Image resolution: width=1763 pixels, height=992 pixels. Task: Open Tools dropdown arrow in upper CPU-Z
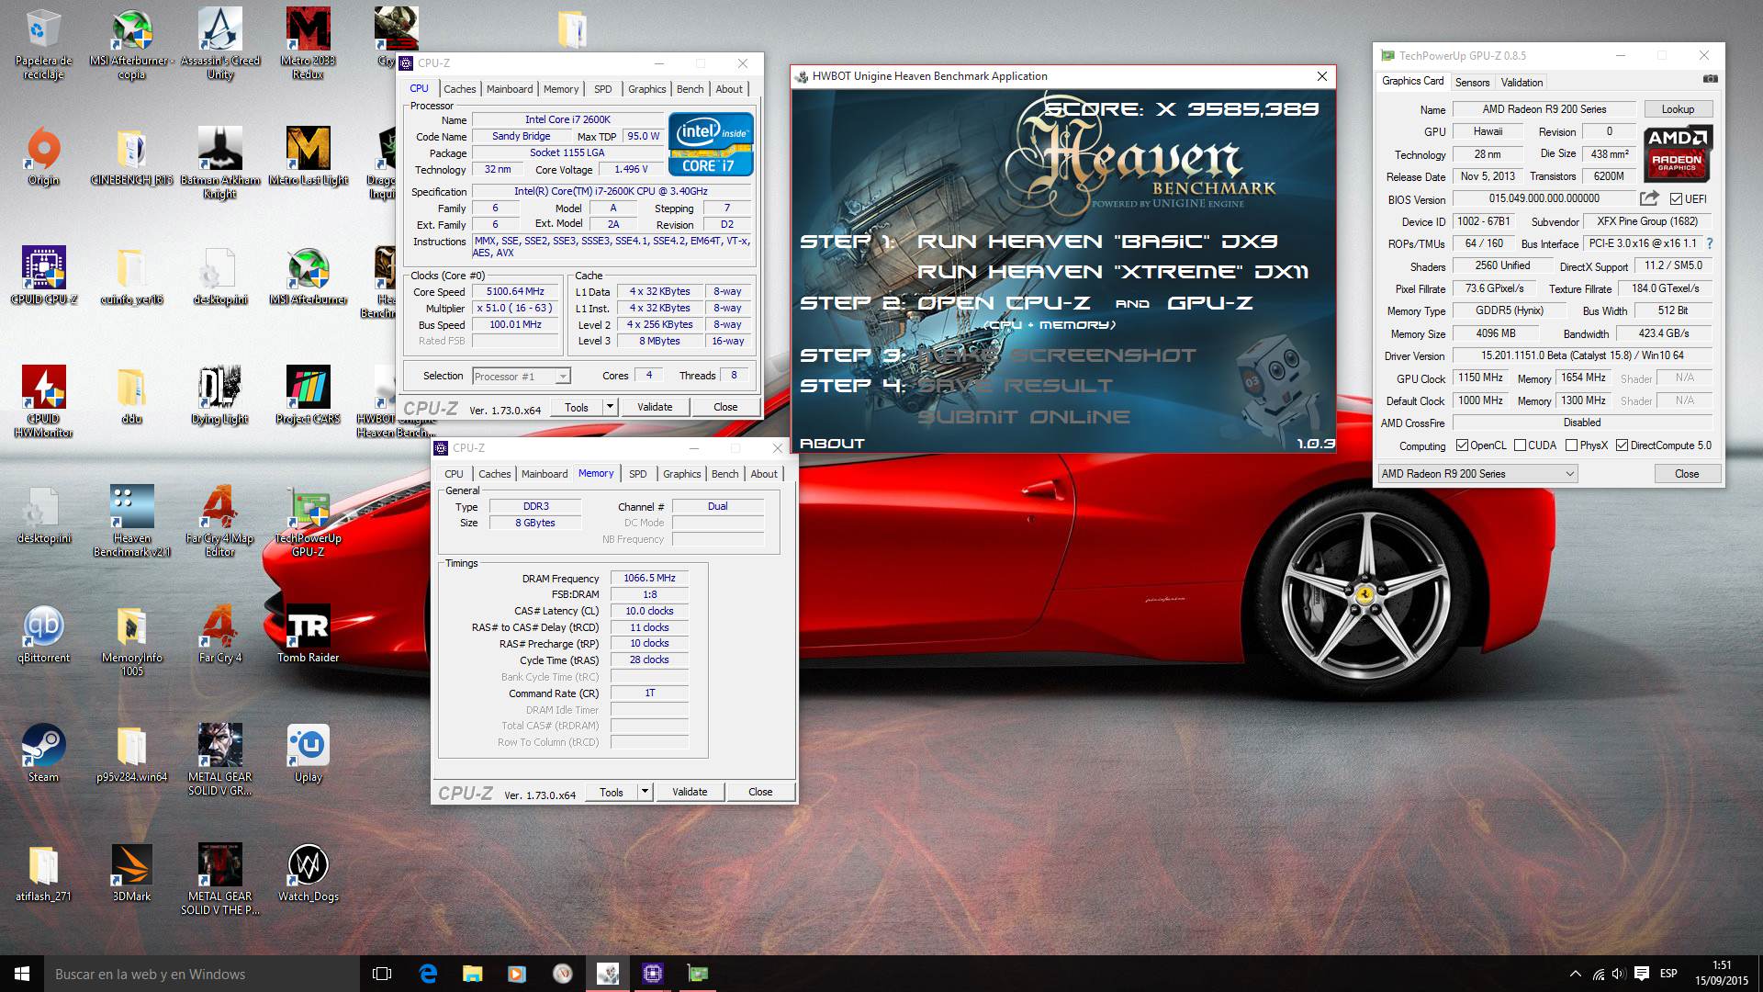coord(609,407)
